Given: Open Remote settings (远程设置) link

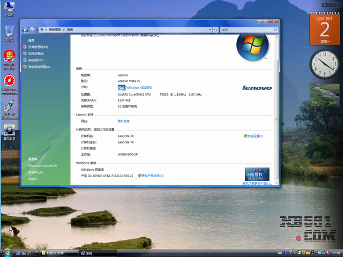Looking at the screenshot, I should tap(36, 54).
